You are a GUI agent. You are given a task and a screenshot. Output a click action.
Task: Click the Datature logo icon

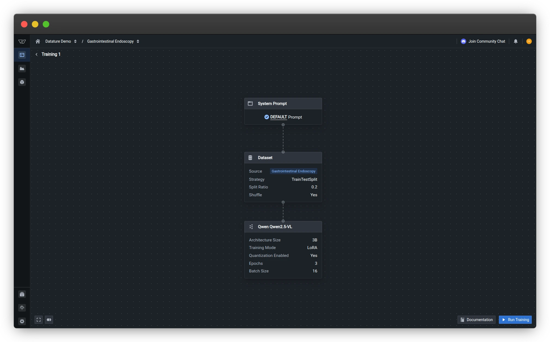click(22, 41)
